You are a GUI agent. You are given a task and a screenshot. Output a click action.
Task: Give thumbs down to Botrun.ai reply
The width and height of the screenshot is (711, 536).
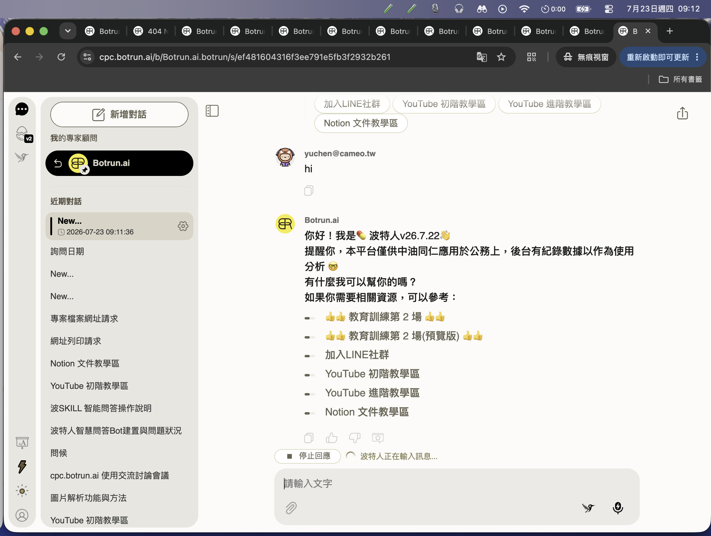coord(355,438)
